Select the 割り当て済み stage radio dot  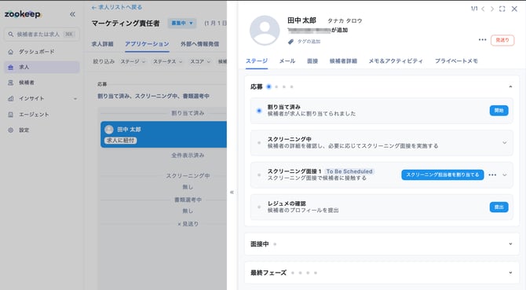(259, 111)
